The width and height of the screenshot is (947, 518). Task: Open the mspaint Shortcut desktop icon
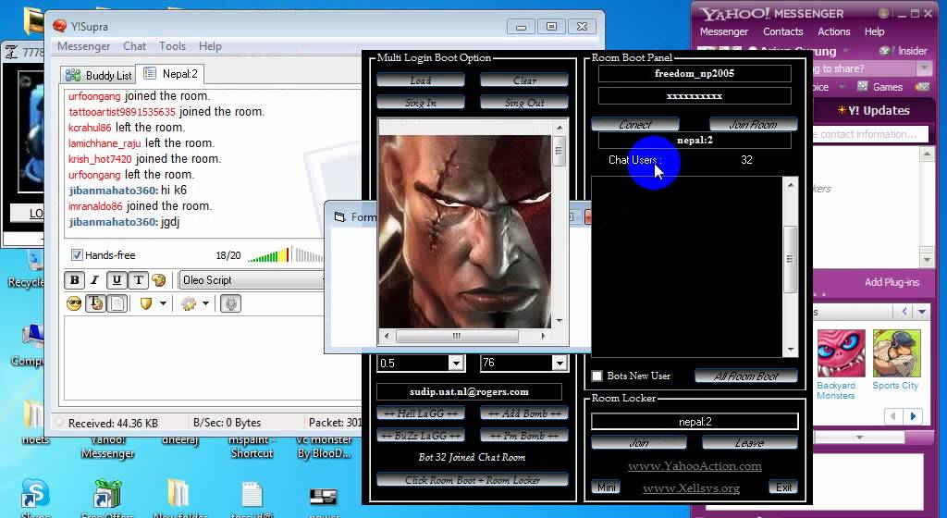[x=252, y=446]
